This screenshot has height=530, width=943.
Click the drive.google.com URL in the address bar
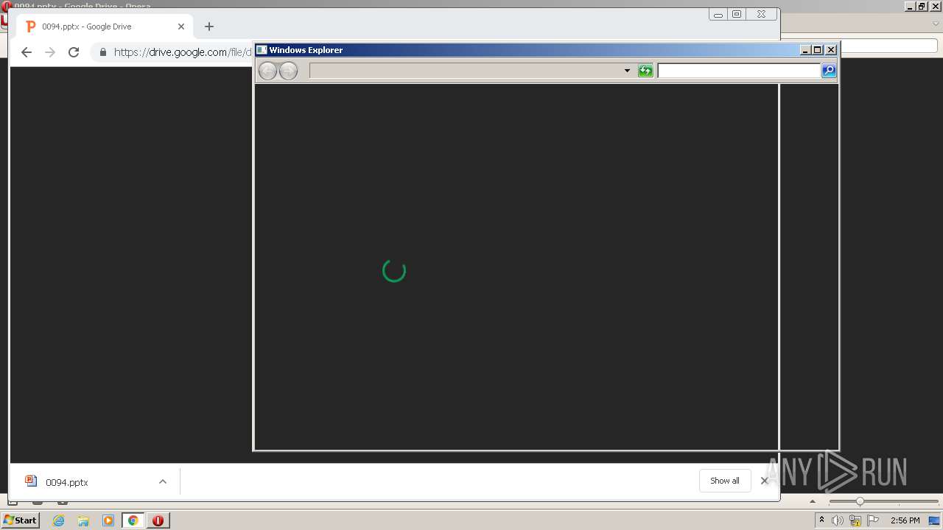pyautogui.click(x=183, y=52)
